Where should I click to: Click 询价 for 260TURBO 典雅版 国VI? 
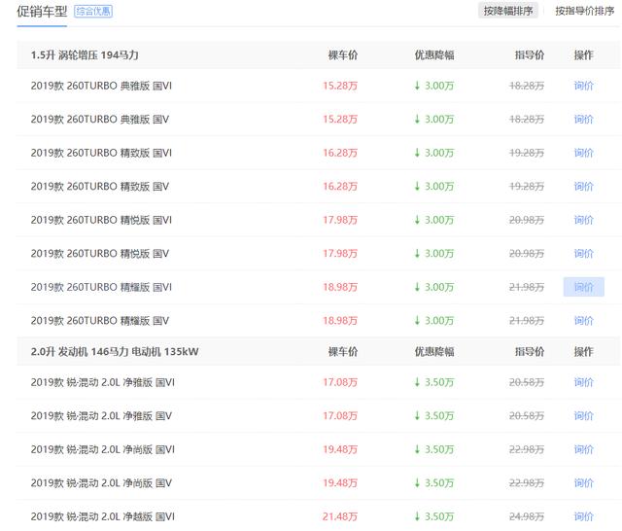tap(583, 86)
